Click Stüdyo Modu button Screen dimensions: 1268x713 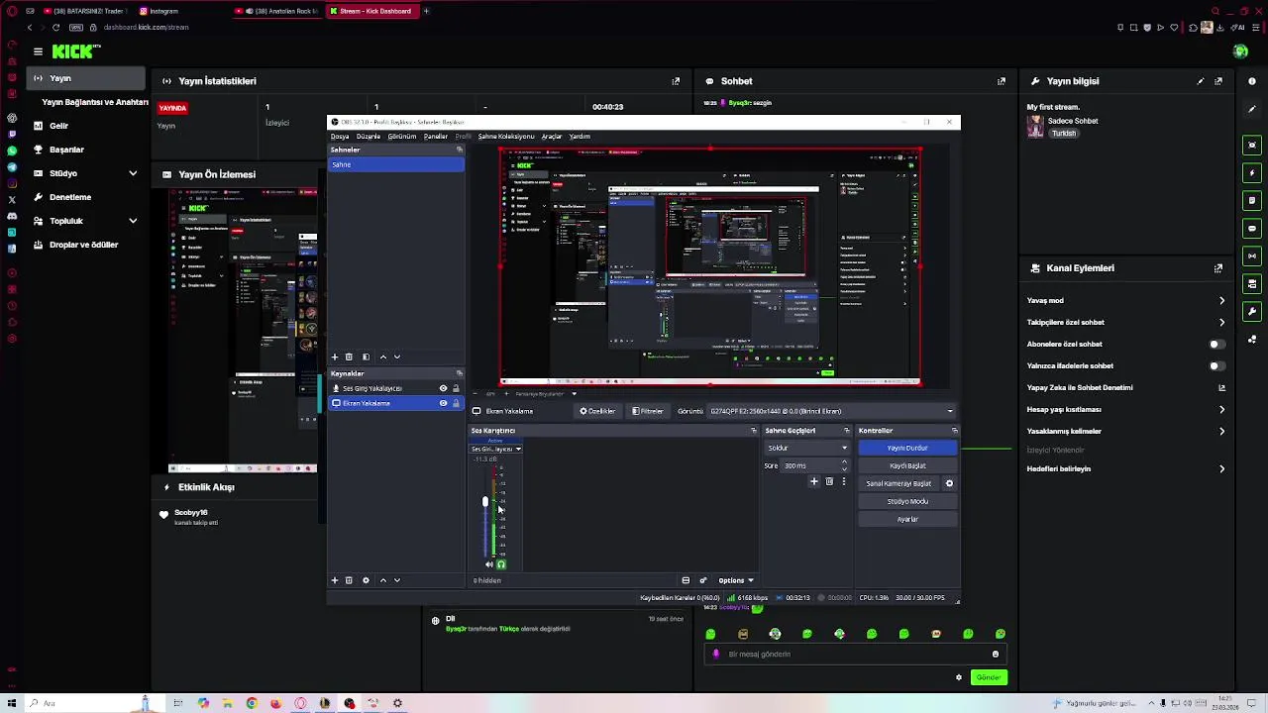(x=907, y=501)
